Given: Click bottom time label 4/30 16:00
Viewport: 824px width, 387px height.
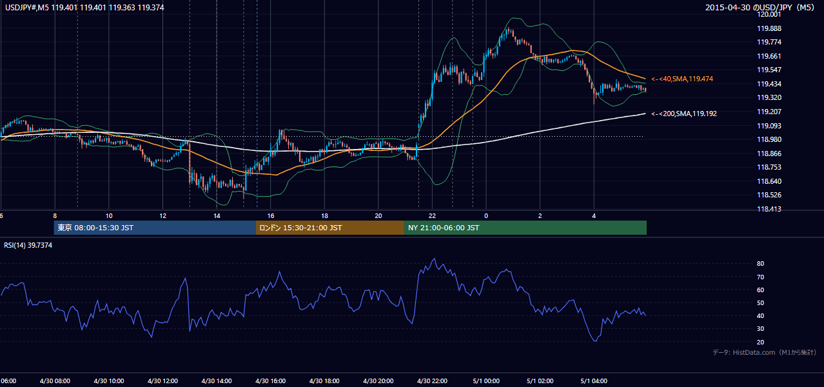Looking at the screenshot, I should click(x=271, y=381).
